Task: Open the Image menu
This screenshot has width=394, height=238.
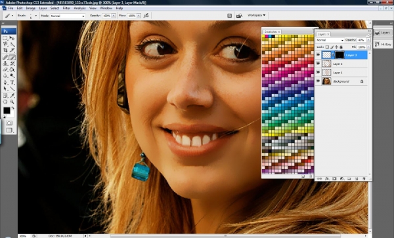Action: click(x=31, y=9)
